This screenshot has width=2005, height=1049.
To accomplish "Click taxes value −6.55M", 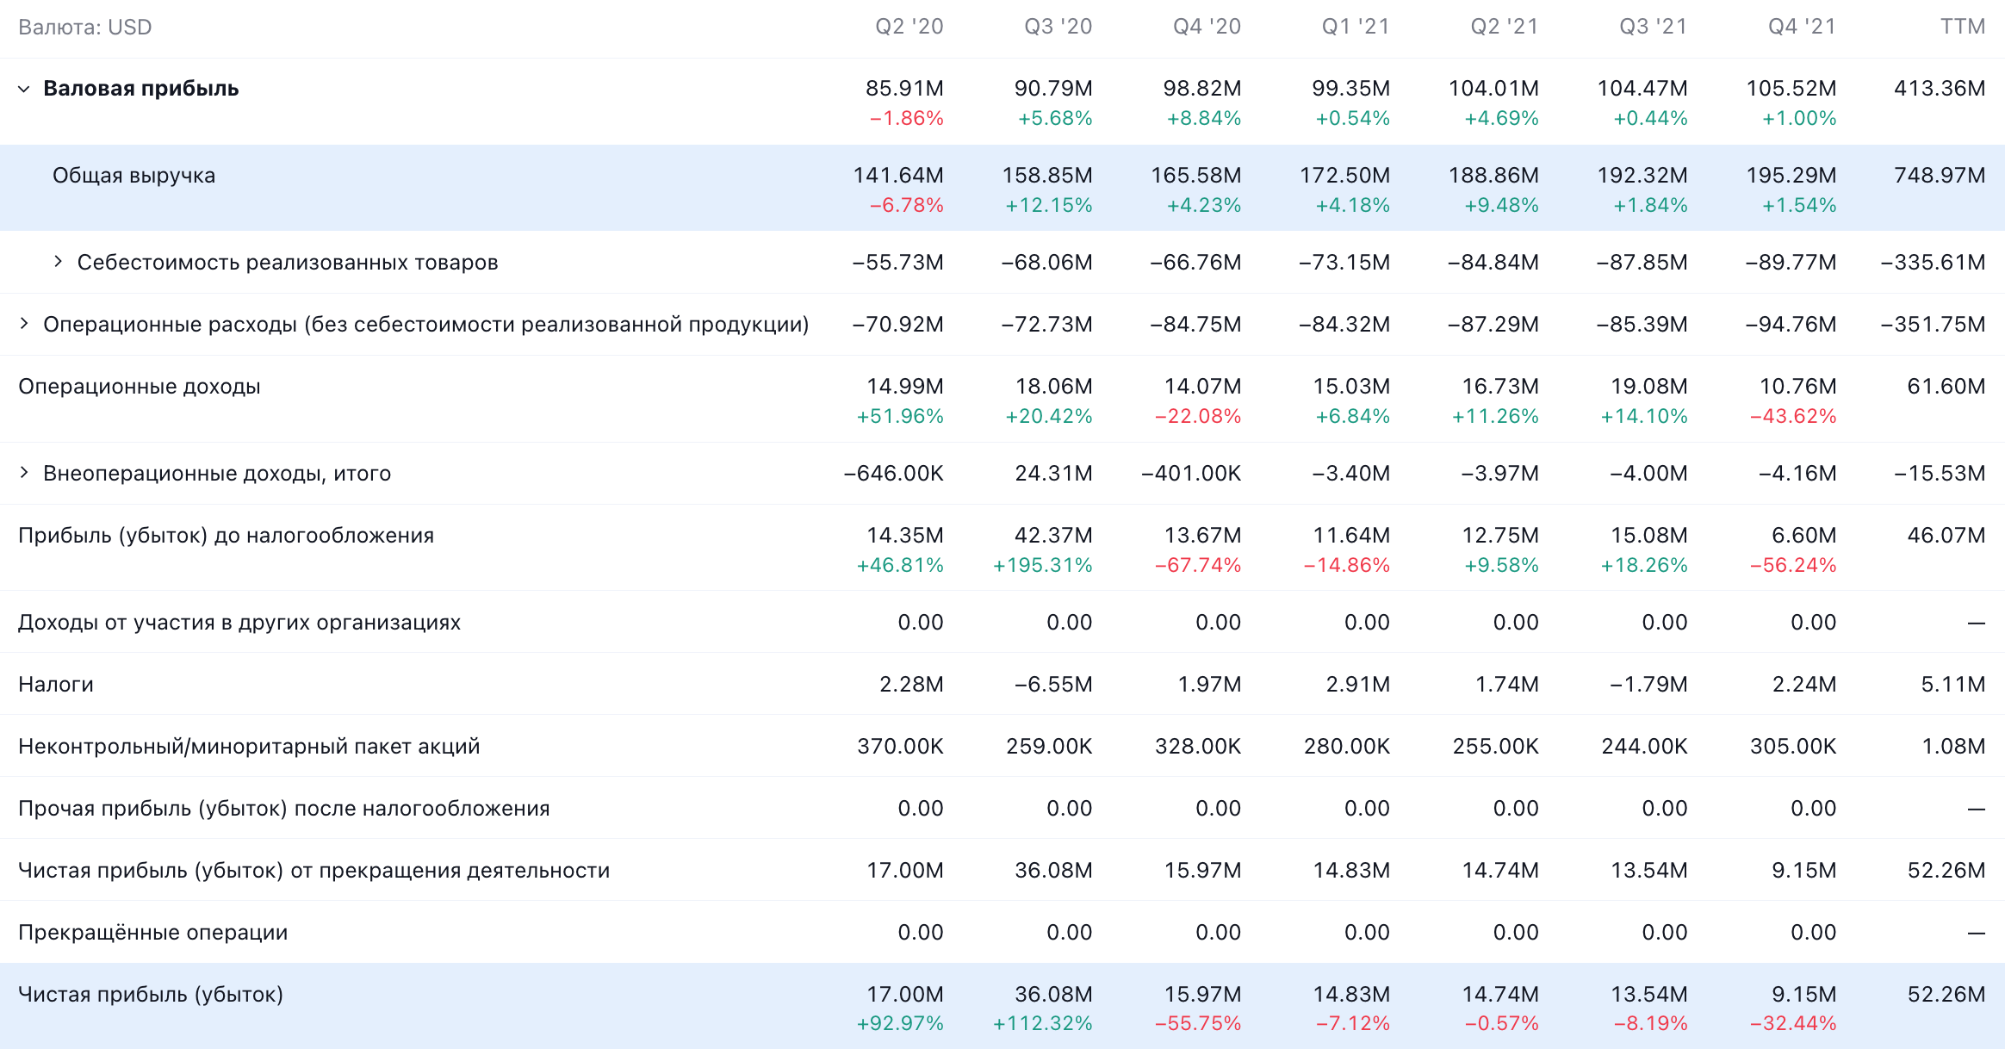I will point(1054,685).
